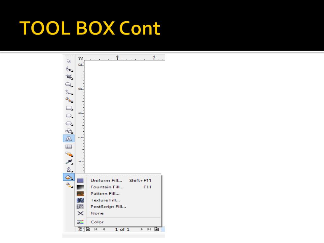
Task: Choose None to remove fill
Action: coord(118,213)
